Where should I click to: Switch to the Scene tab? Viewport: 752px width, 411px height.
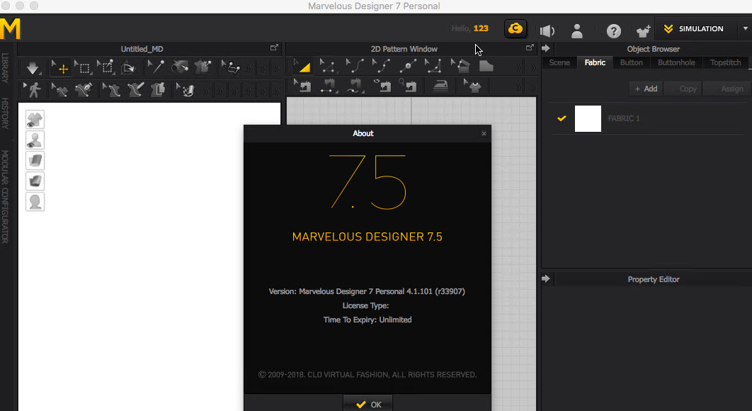click(x=559, y=62)
